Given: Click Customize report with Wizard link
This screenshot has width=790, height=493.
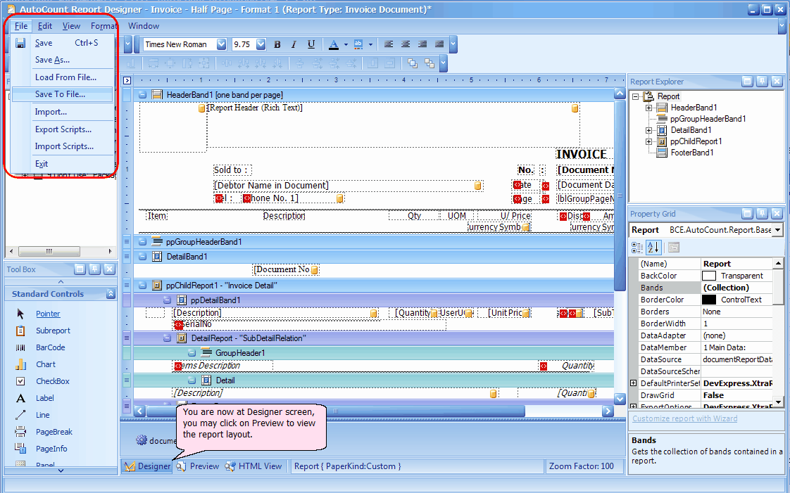Looking at the screenshot, I should coord(684,418).
